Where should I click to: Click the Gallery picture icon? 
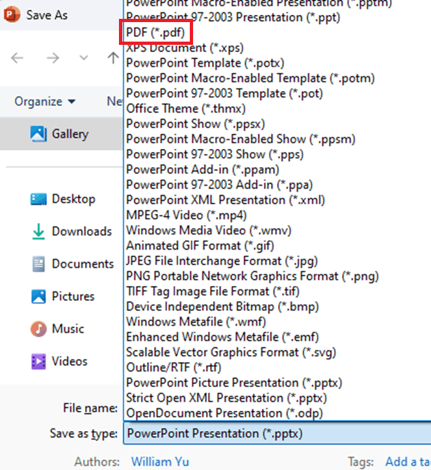[x=38, y=134]
